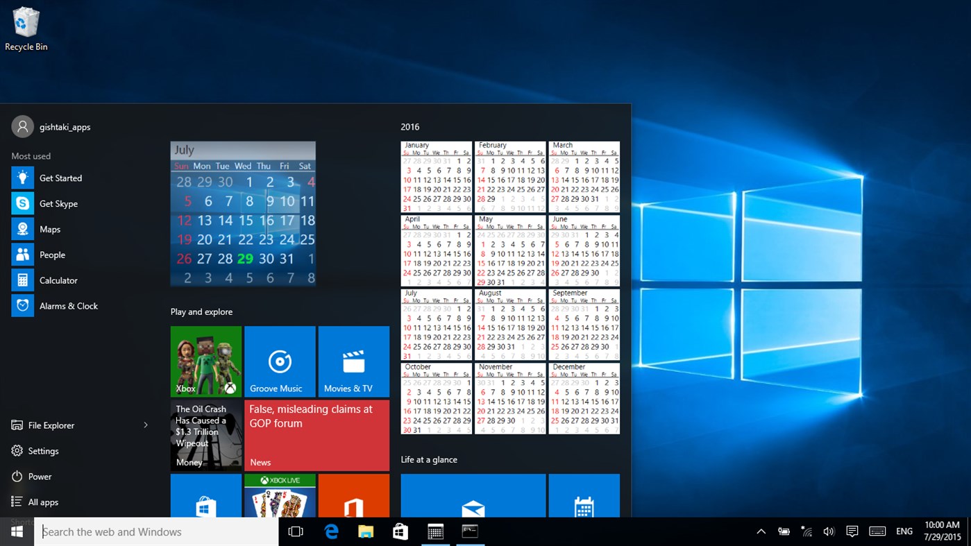Open the pinned Command Prompt on the taskbar
Image resolution: width=971 pixels, height=546 pixels.
[x=470, y=531]
